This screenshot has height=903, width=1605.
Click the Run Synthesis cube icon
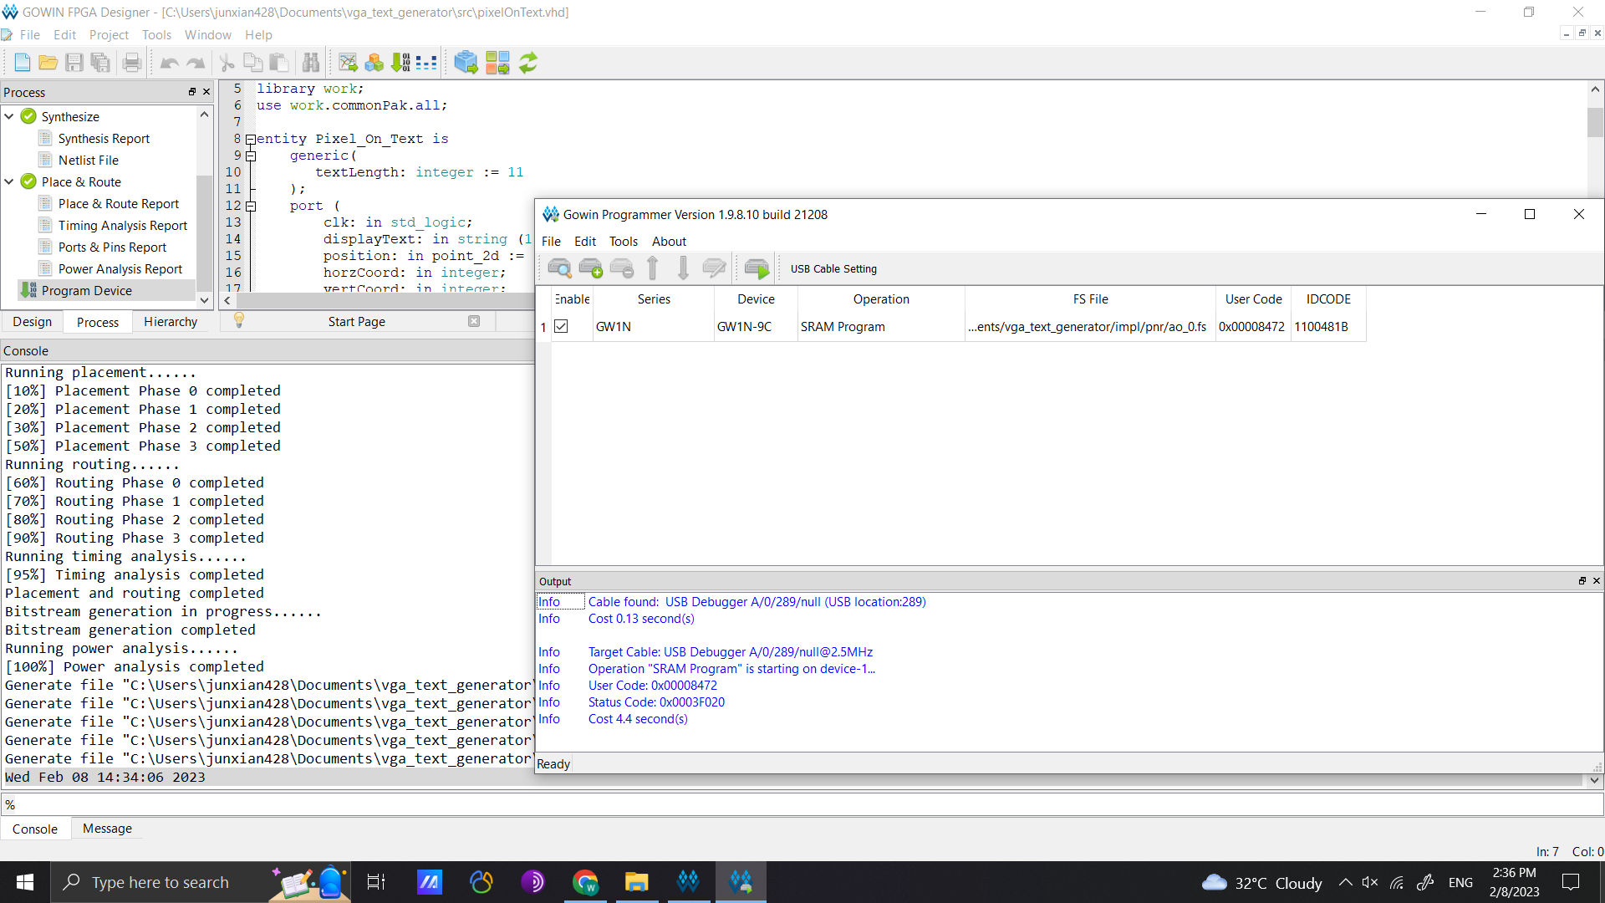(466, 63)
